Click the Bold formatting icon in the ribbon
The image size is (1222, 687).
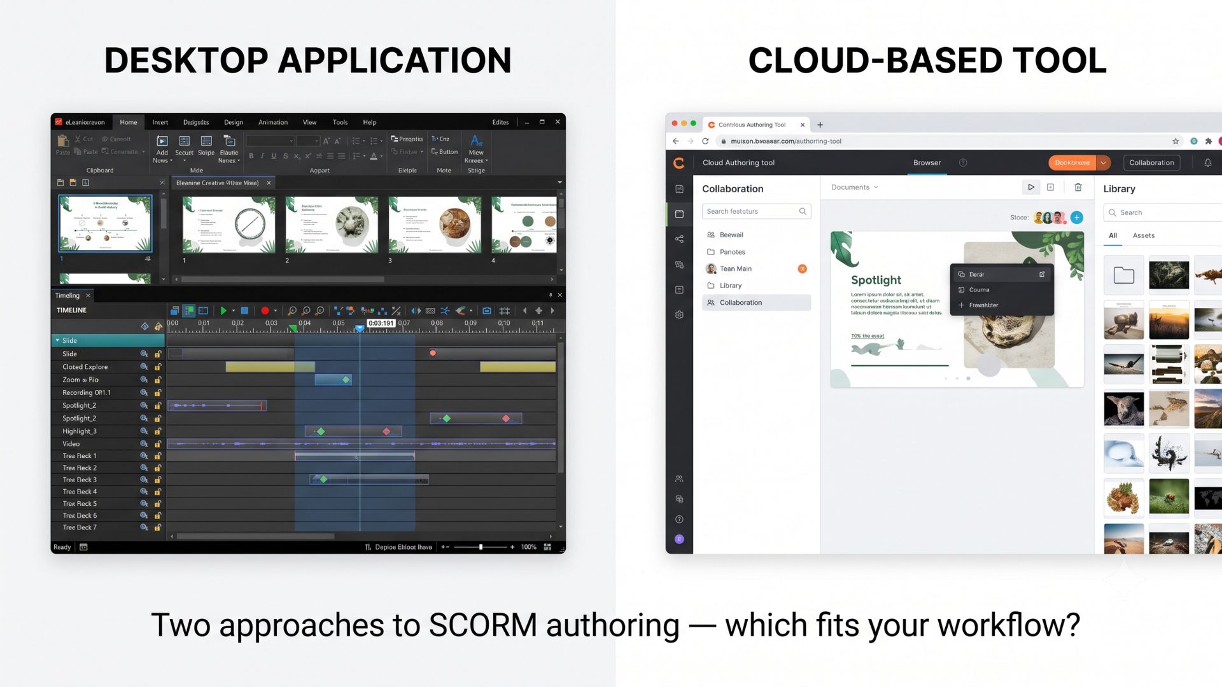251,156
